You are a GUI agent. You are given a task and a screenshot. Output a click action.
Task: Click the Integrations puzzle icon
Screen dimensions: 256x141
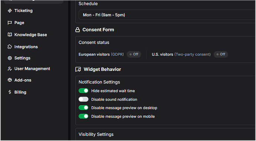(10, 47)
